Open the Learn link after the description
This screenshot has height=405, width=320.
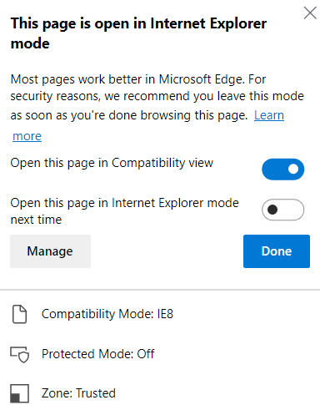[269, 115]
